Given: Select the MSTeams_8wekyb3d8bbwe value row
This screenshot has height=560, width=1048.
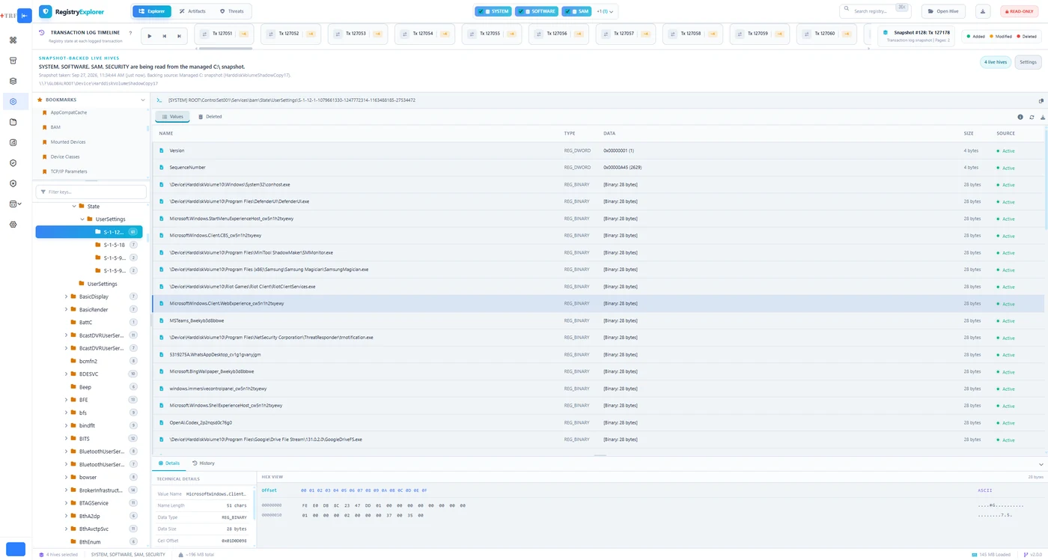Looking at the screenshot, I should pyautogui.click(x=597, y=320).
